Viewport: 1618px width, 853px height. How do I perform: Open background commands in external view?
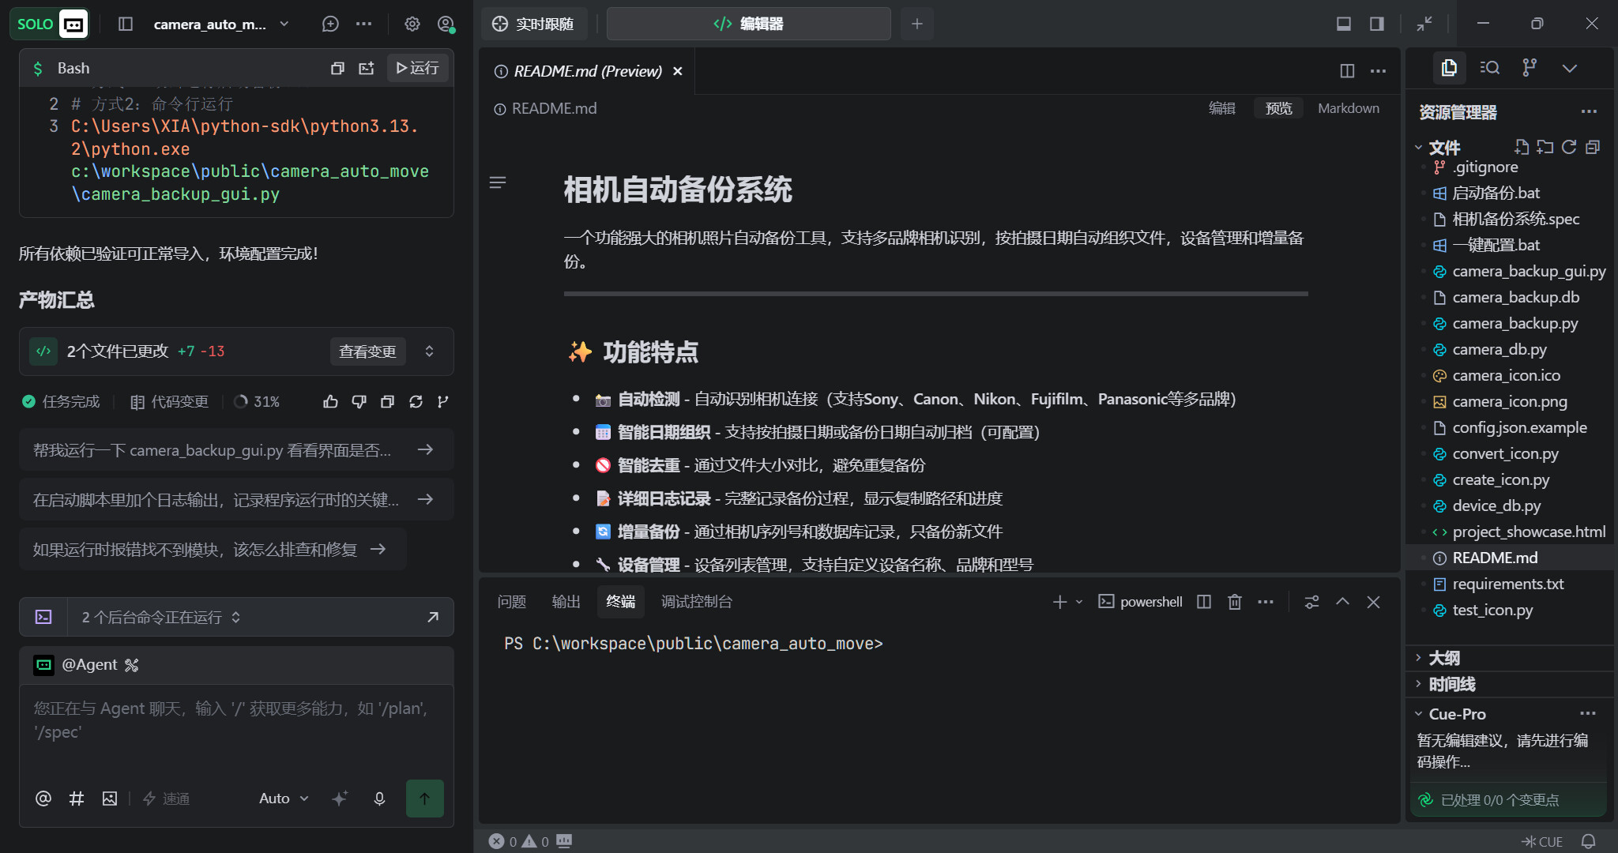[x=433, y=617]
